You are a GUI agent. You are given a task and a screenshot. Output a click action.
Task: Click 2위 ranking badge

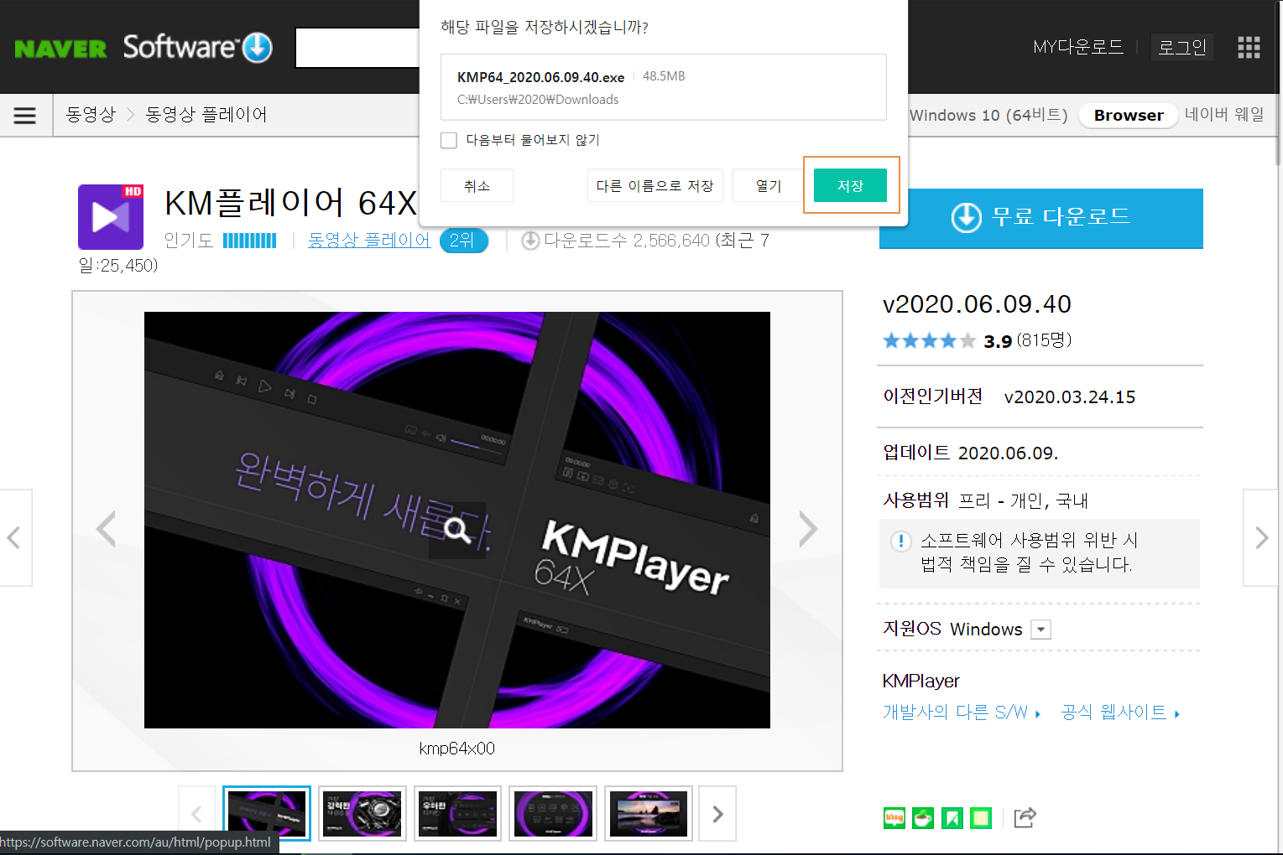464,241
